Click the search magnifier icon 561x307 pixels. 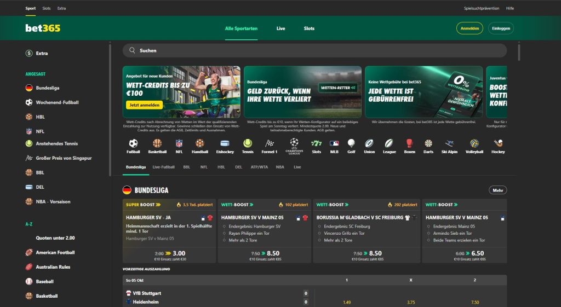tap(132, 50)
